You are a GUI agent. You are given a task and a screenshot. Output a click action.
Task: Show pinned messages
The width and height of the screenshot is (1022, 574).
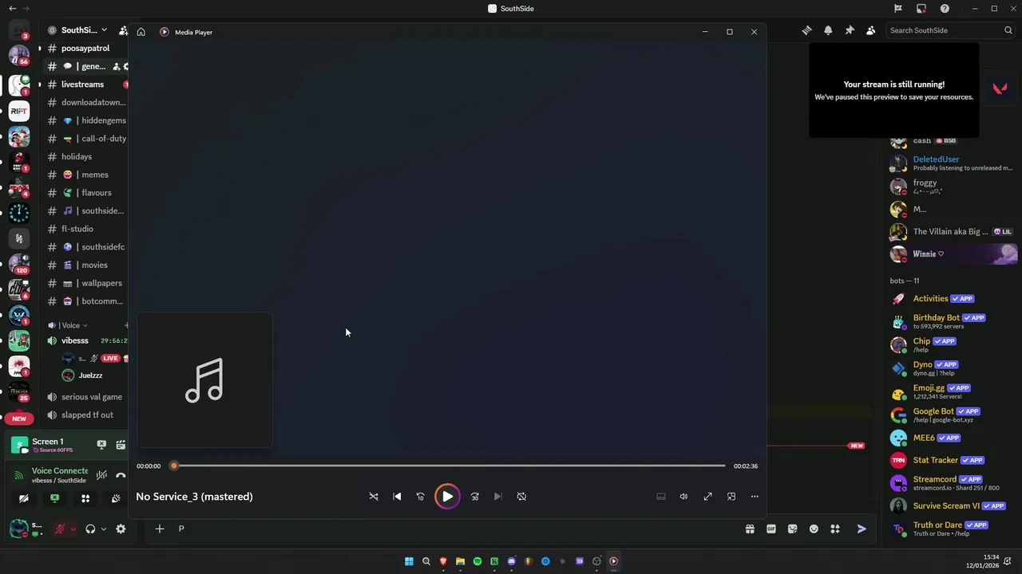[850, 30]
